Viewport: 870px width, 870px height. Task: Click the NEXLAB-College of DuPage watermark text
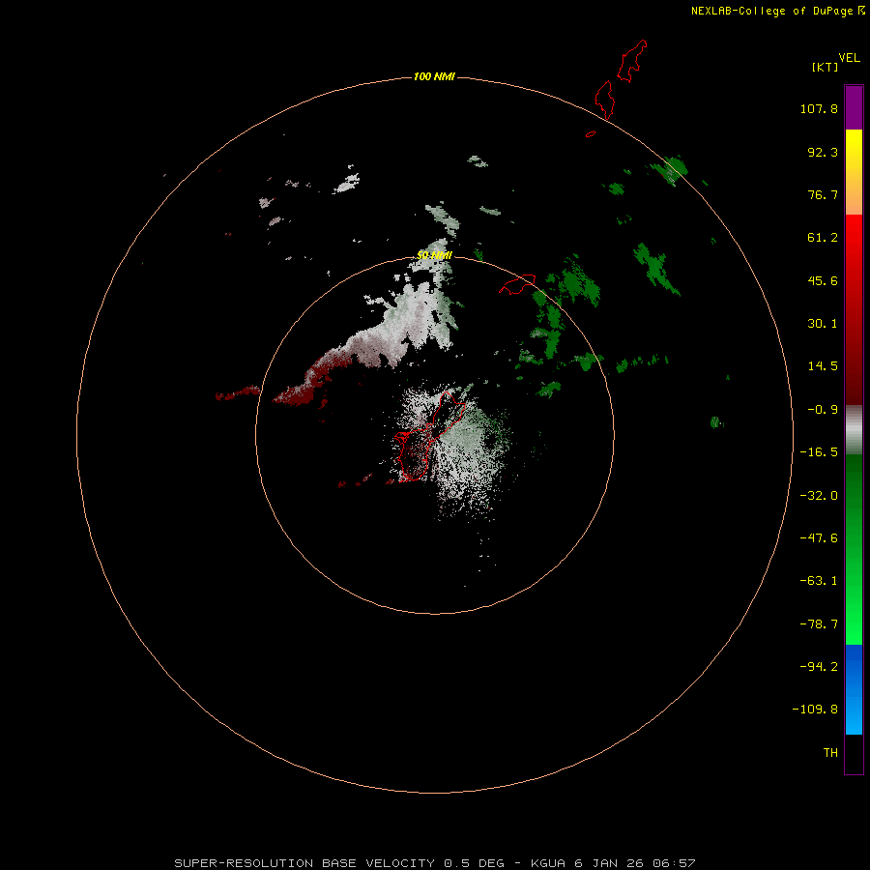(x=777, y=11)
